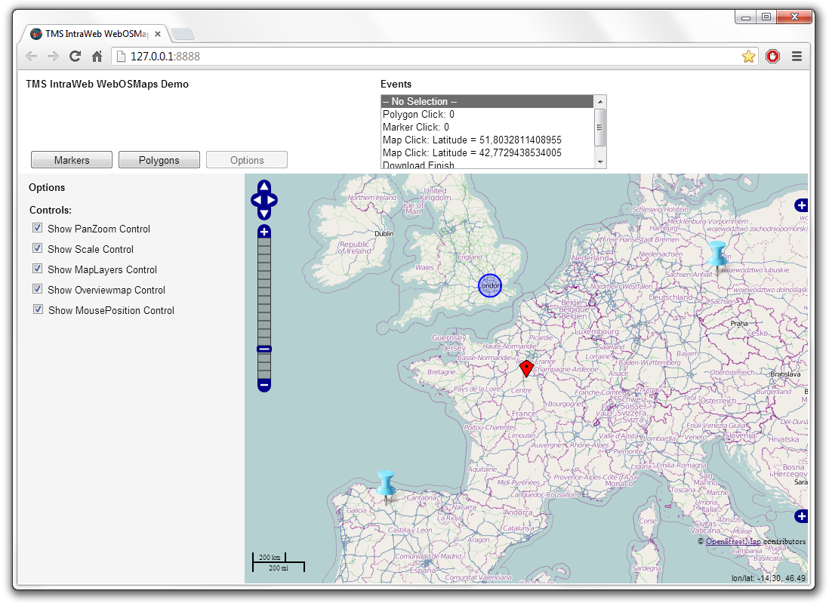Click the lon/lat mouse position readout

tap(769, 578)
